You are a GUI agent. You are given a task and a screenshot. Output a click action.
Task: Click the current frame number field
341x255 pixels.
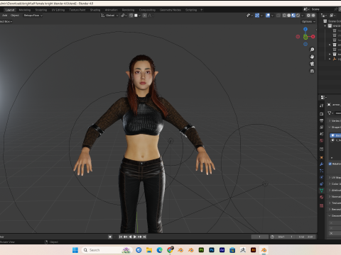pyautogui.click(x=260, y=237)
